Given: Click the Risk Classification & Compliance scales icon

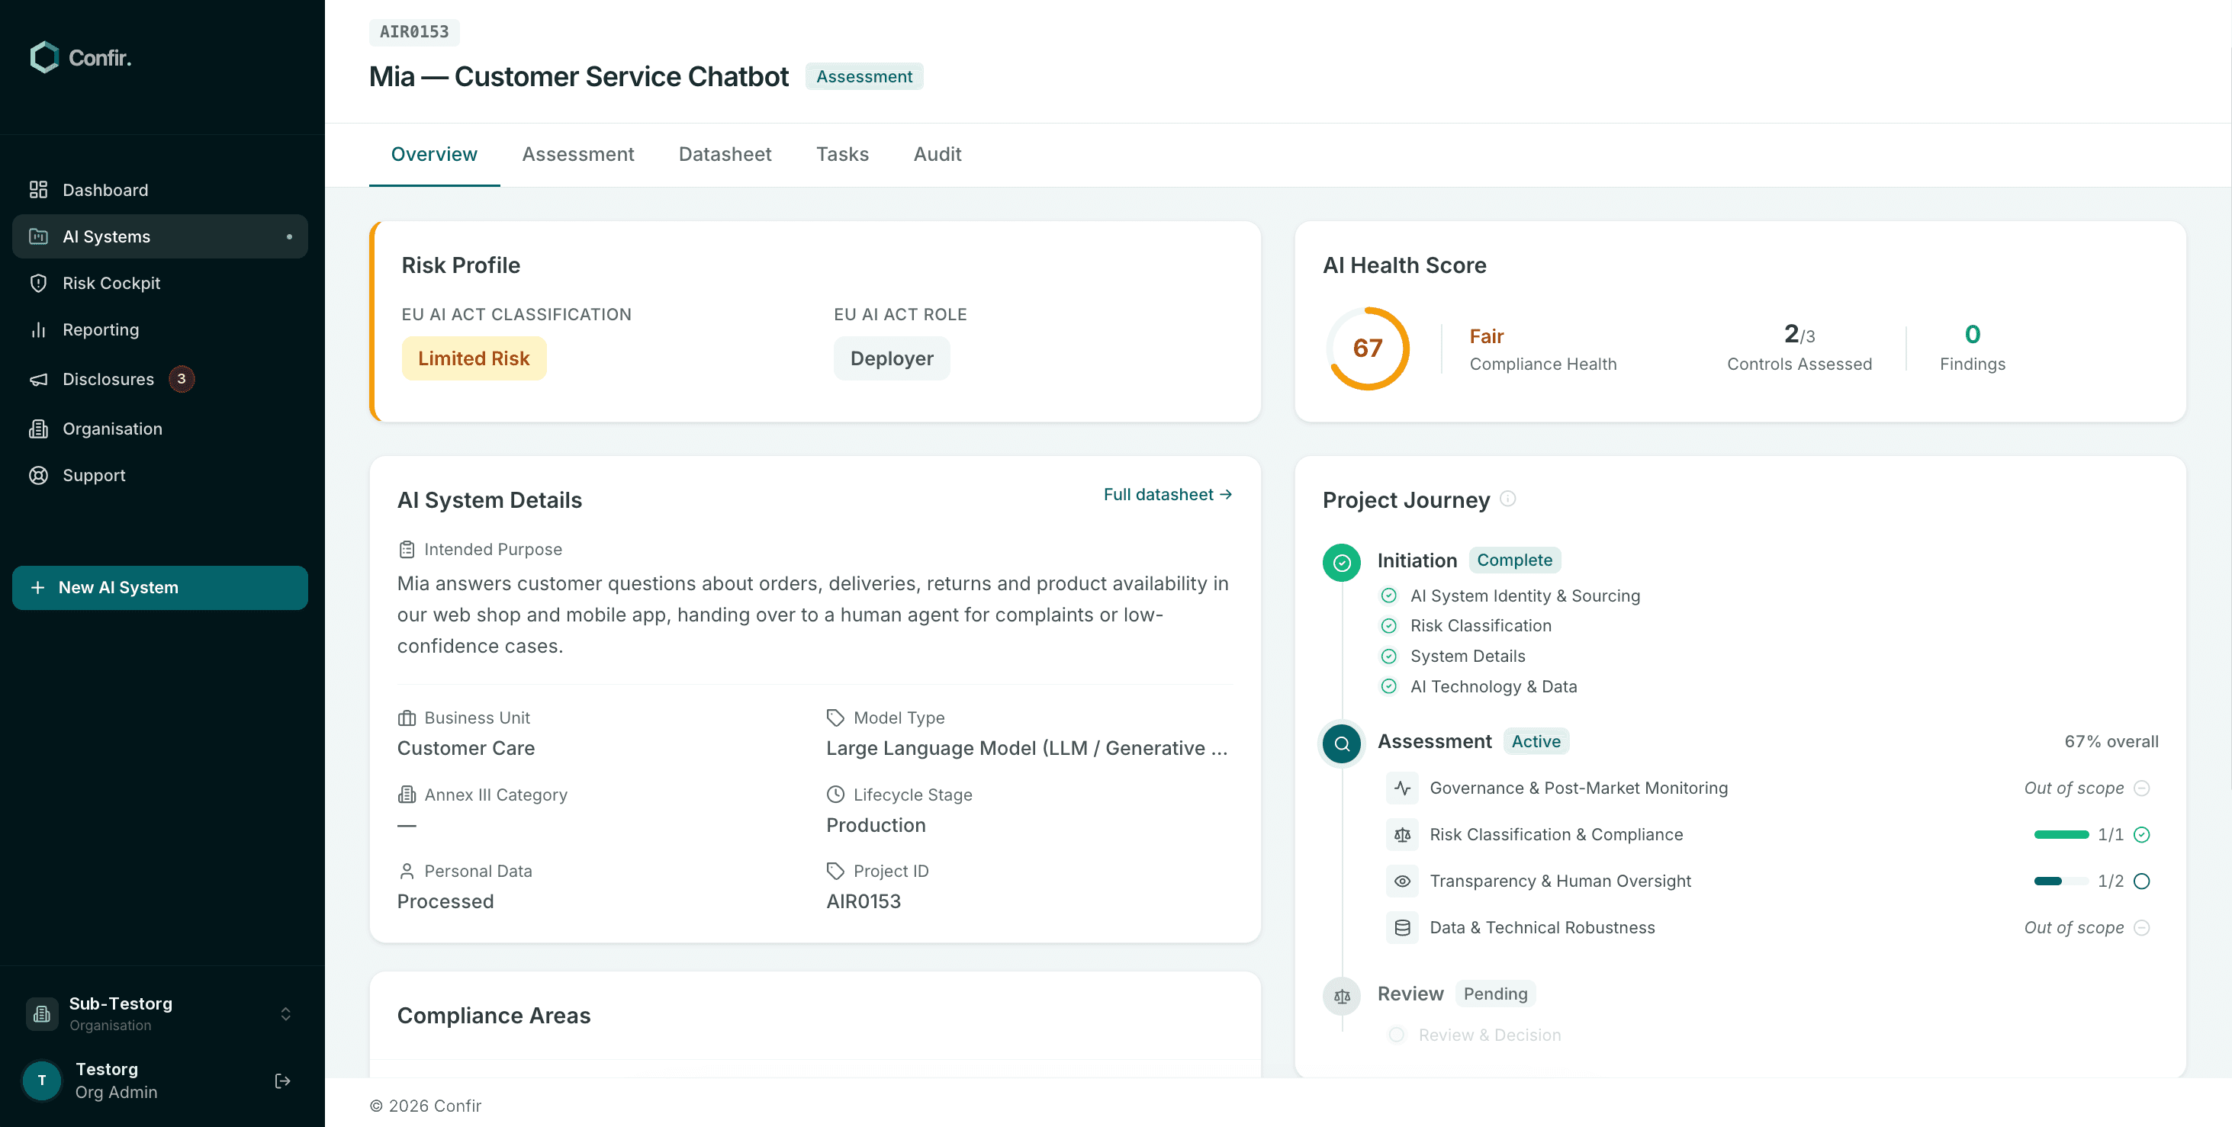Looking at the screenshot, I should 1402,835.
